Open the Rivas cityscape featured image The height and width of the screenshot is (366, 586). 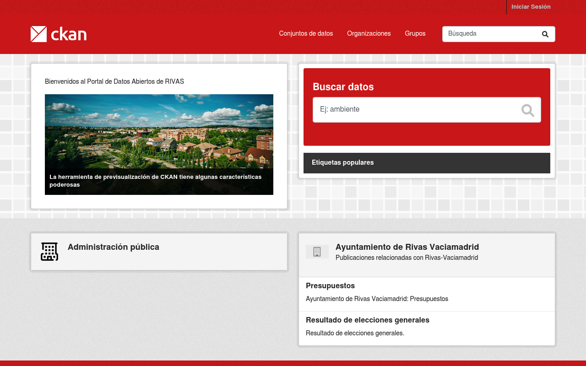(x=159, y=145)
